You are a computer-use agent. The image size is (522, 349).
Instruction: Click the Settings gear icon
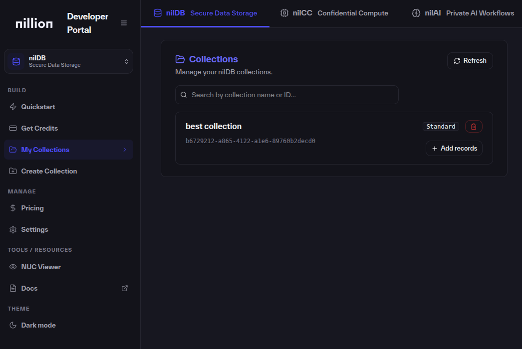click(x=12, y=229)
